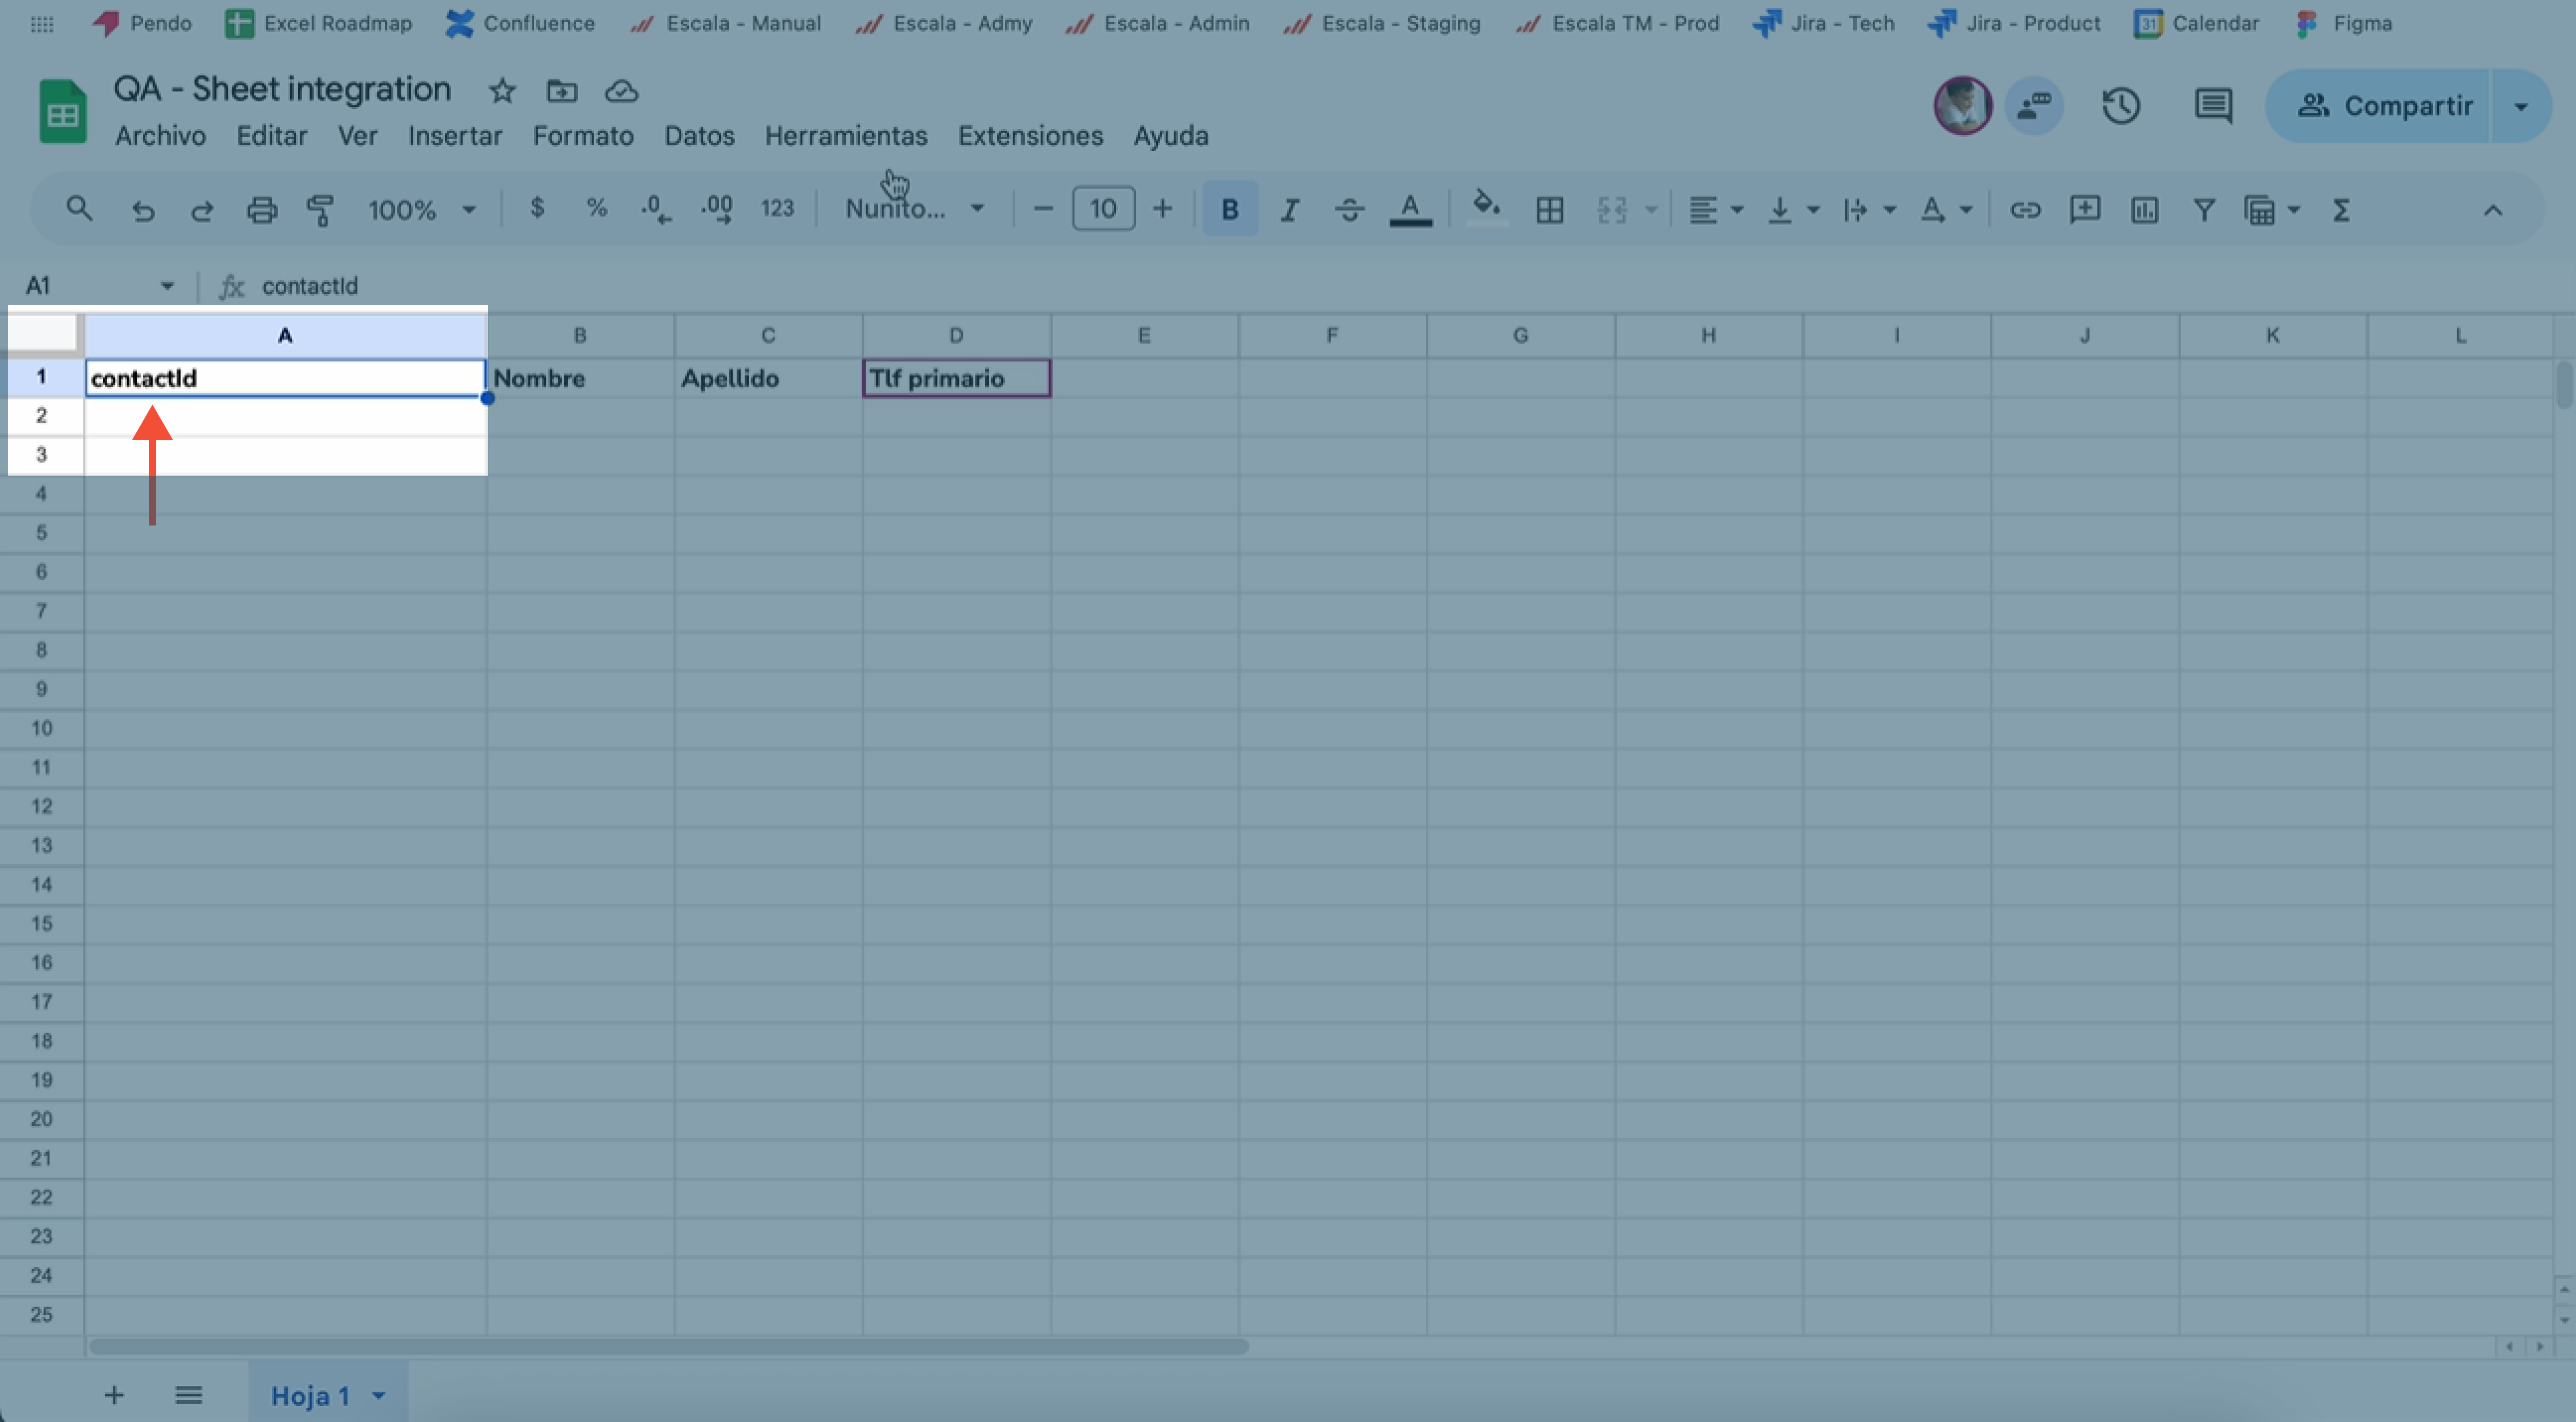Decrease decimal places
The image size is (2576, 1422).
[656, 209]
